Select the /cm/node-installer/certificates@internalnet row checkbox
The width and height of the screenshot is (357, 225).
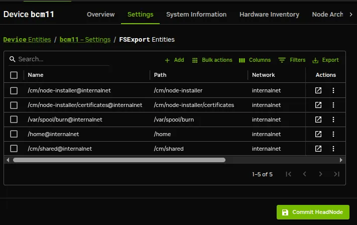[14, 105]
